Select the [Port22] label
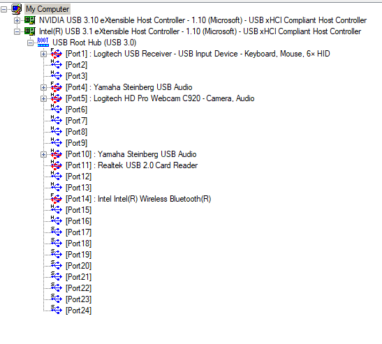This screenshot has width=382, height=344. click(x=78, y=288)
